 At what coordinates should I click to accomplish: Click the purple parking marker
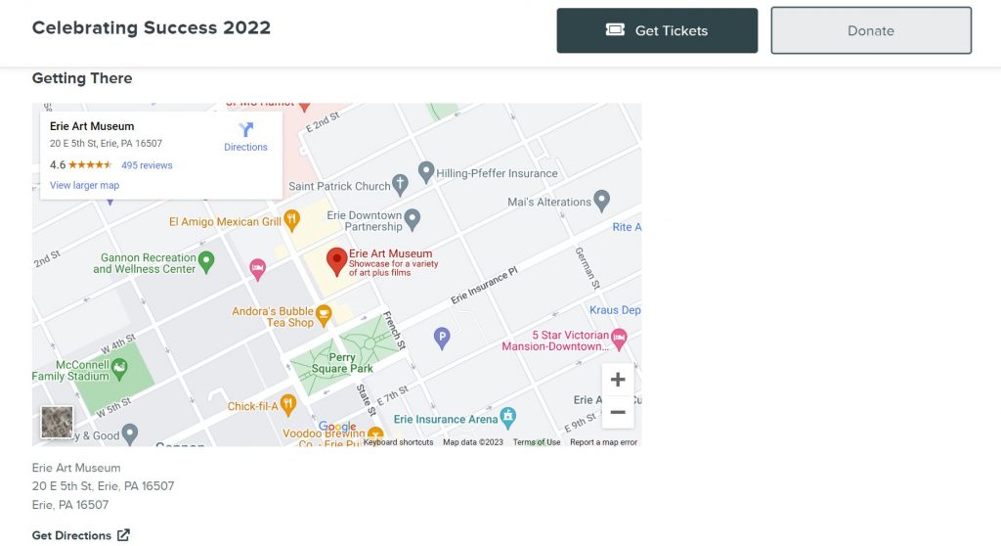(442, 338)
